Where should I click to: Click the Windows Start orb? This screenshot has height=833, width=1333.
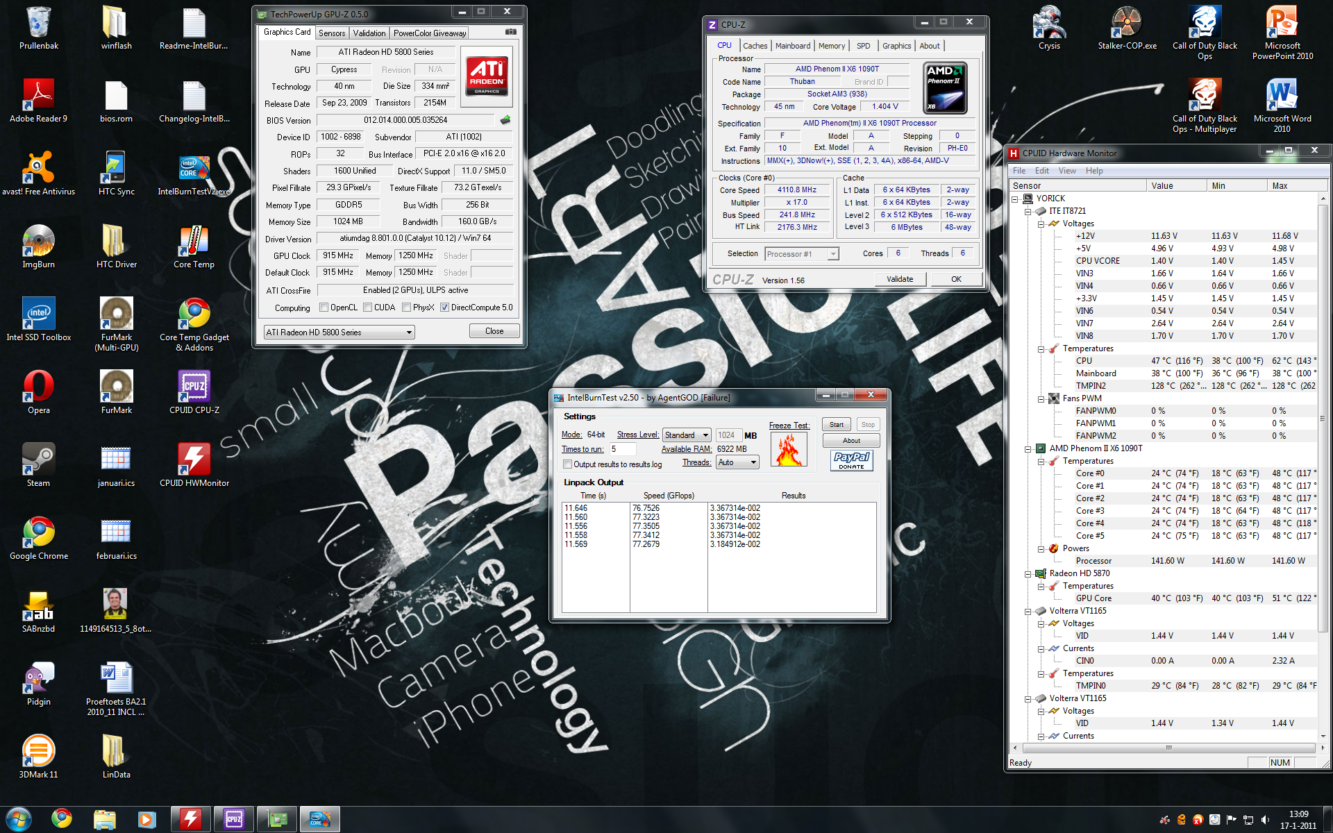coord(19,819)
